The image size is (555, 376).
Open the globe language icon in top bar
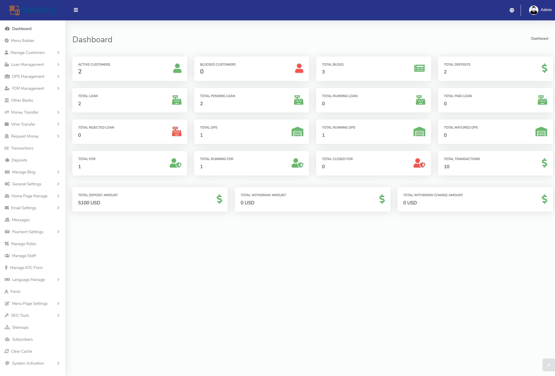point(512,10)
